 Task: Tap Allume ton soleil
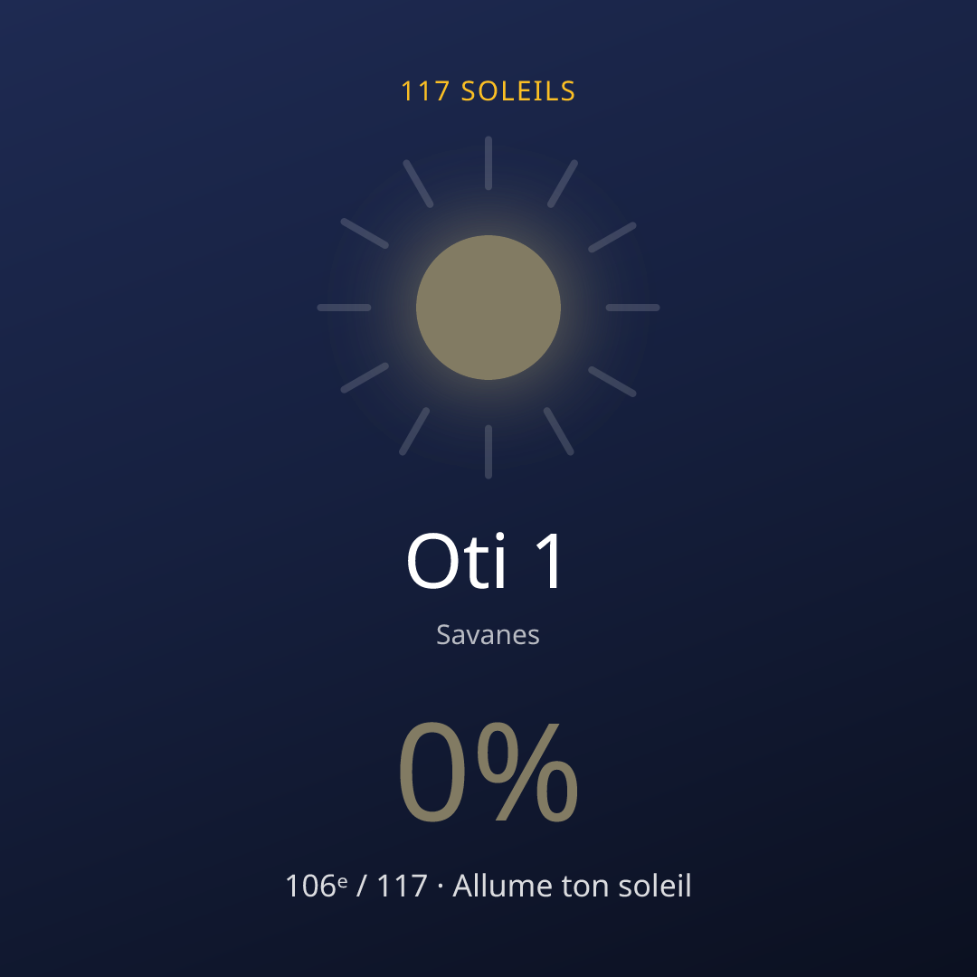coord(572,885)
